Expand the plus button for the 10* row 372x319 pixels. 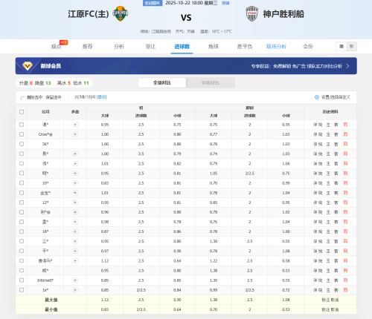tap(75, 183)
